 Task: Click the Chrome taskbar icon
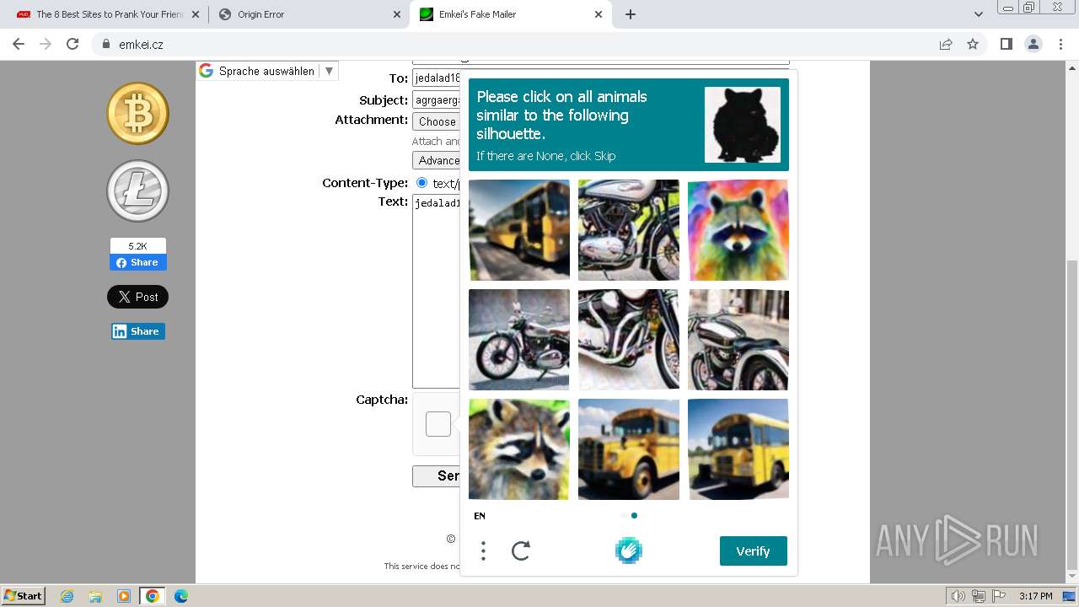pos(152,596)
